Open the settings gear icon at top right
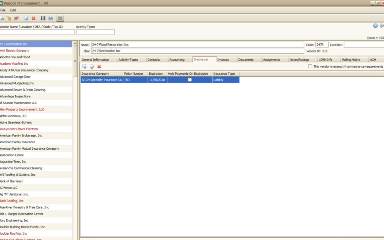384x240 pixels. tap(382, 26)
